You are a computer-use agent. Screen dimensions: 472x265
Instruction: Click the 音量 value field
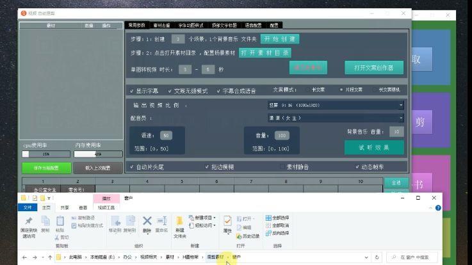pos(282,135)
